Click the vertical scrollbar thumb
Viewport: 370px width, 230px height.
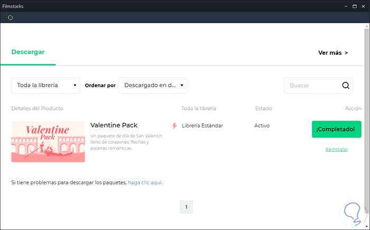click(x=366, y=121)
